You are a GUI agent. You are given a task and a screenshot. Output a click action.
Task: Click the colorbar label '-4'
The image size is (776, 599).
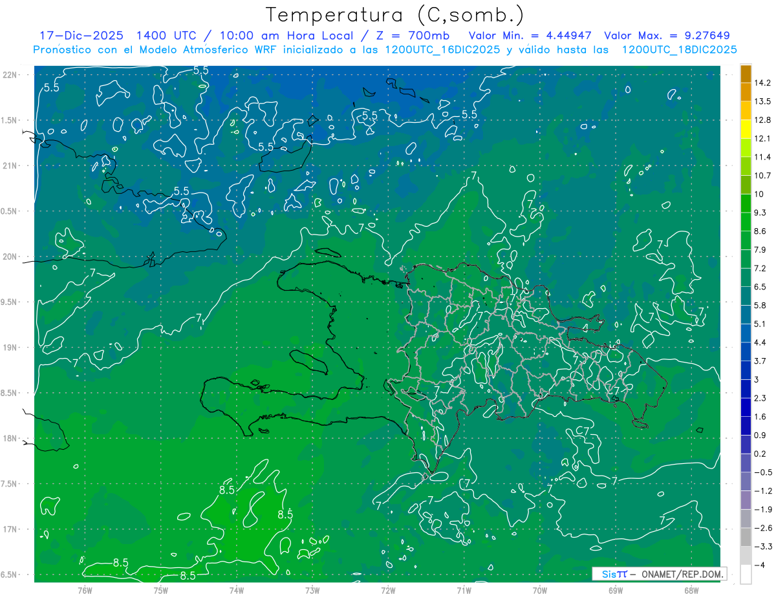pyautogui.click(x=760, y=565)
